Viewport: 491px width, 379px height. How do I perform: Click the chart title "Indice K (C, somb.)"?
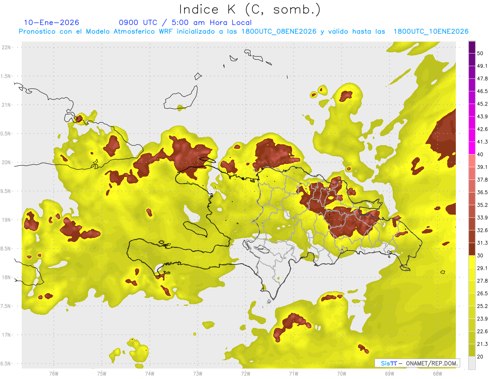[x=250, y=9]
